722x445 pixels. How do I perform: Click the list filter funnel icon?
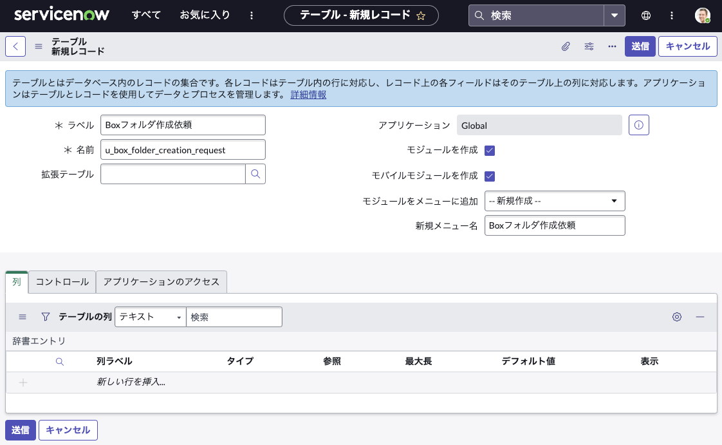45,317
